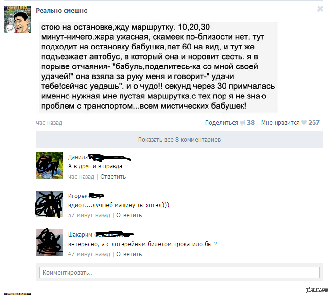This screenshot has height=295, width=330.
Task: Open Данила's profile avatar
Action: pos(49,165)
